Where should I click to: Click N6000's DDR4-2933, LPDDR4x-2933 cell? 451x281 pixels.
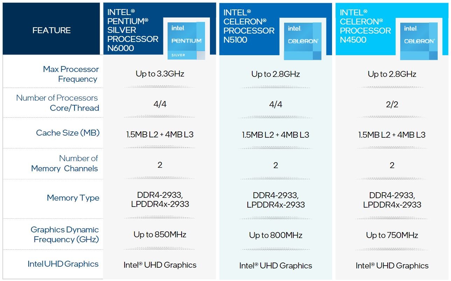point(160,199)
